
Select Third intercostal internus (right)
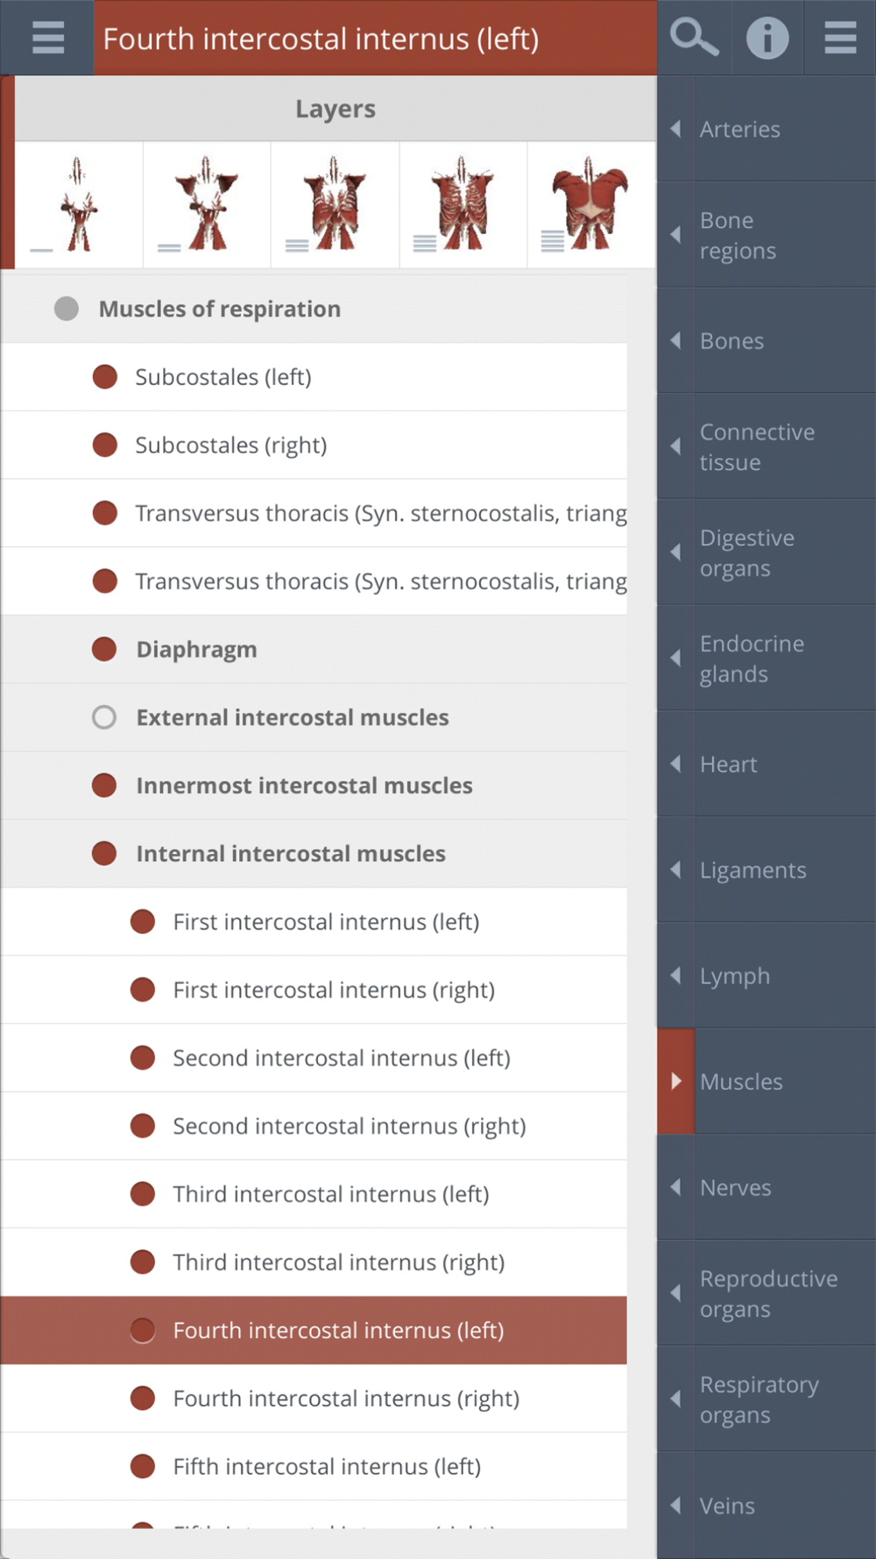coord(338,1262)
